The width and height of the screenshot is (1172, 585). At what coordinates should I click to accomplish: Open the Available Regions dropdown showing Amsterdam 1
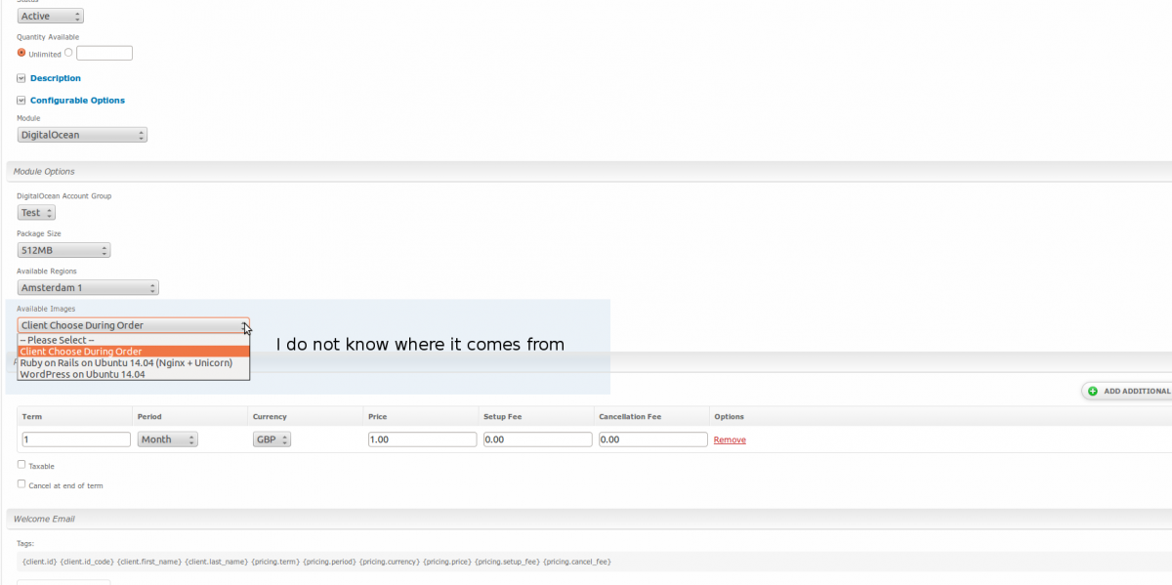tap(88, 287)
